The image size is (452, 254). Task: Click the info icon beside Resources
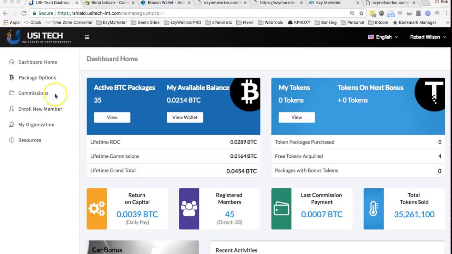pyautogui.click(x=12, y=140)
